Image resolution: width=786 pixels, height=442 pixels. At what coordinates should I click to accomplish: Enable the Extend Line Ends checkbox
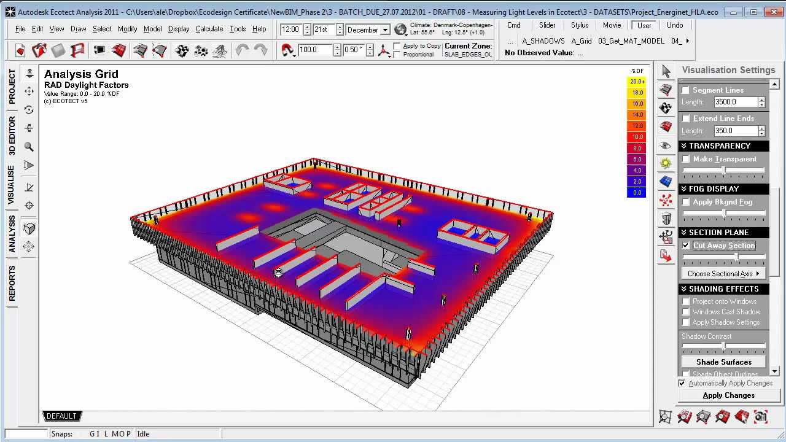686,118
